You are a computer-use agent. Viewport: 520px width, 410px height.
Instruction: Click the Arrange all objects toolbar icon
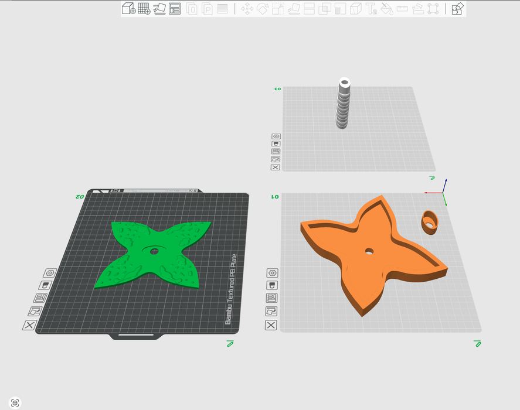[x=175, y=9]
